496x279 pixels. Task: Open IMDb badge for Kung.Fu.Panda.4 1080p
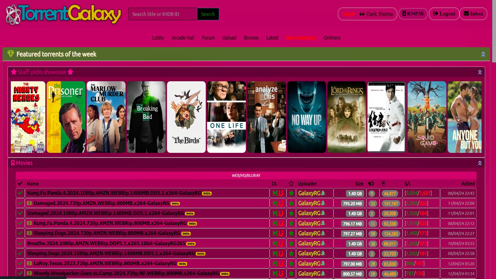tap(207, 193)
